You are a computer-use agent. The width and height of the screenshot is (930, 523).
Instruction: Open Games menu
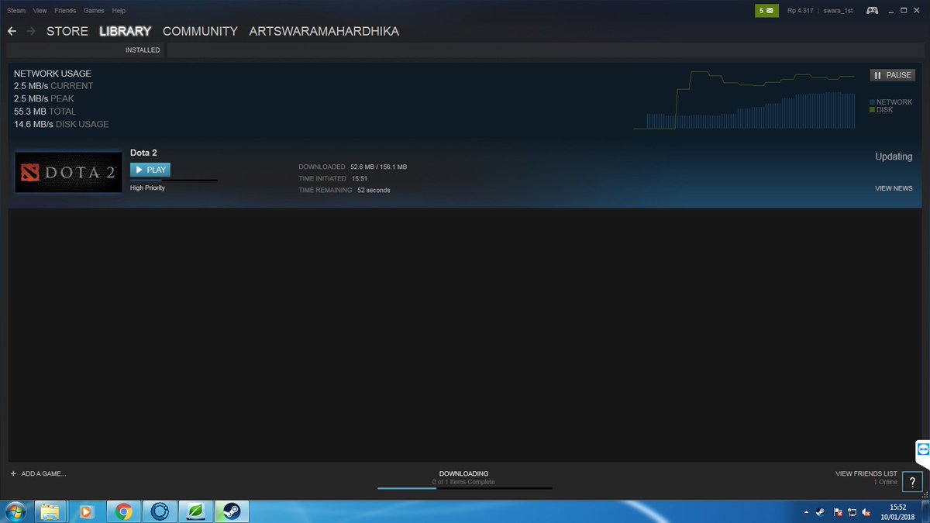point(94,11)
